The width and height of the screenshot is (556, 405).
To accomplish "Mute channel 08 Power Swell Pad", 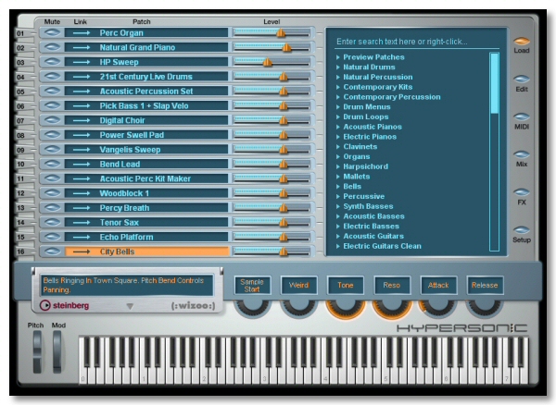I will [52, 135].
